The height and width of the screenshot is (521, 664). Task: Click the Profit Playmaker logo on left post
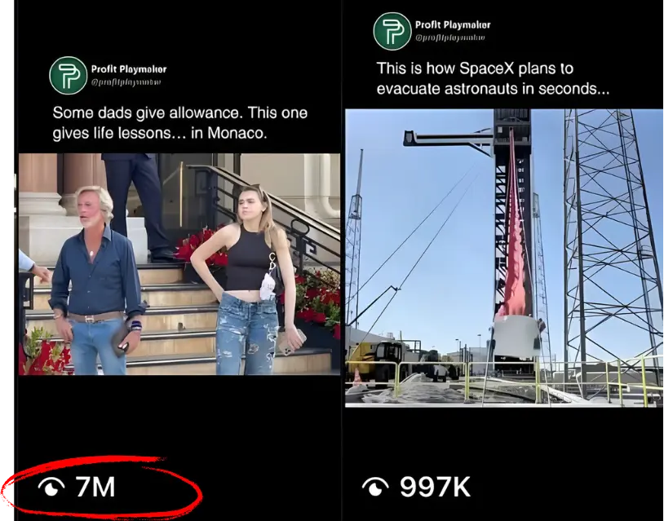coord(69,75)
